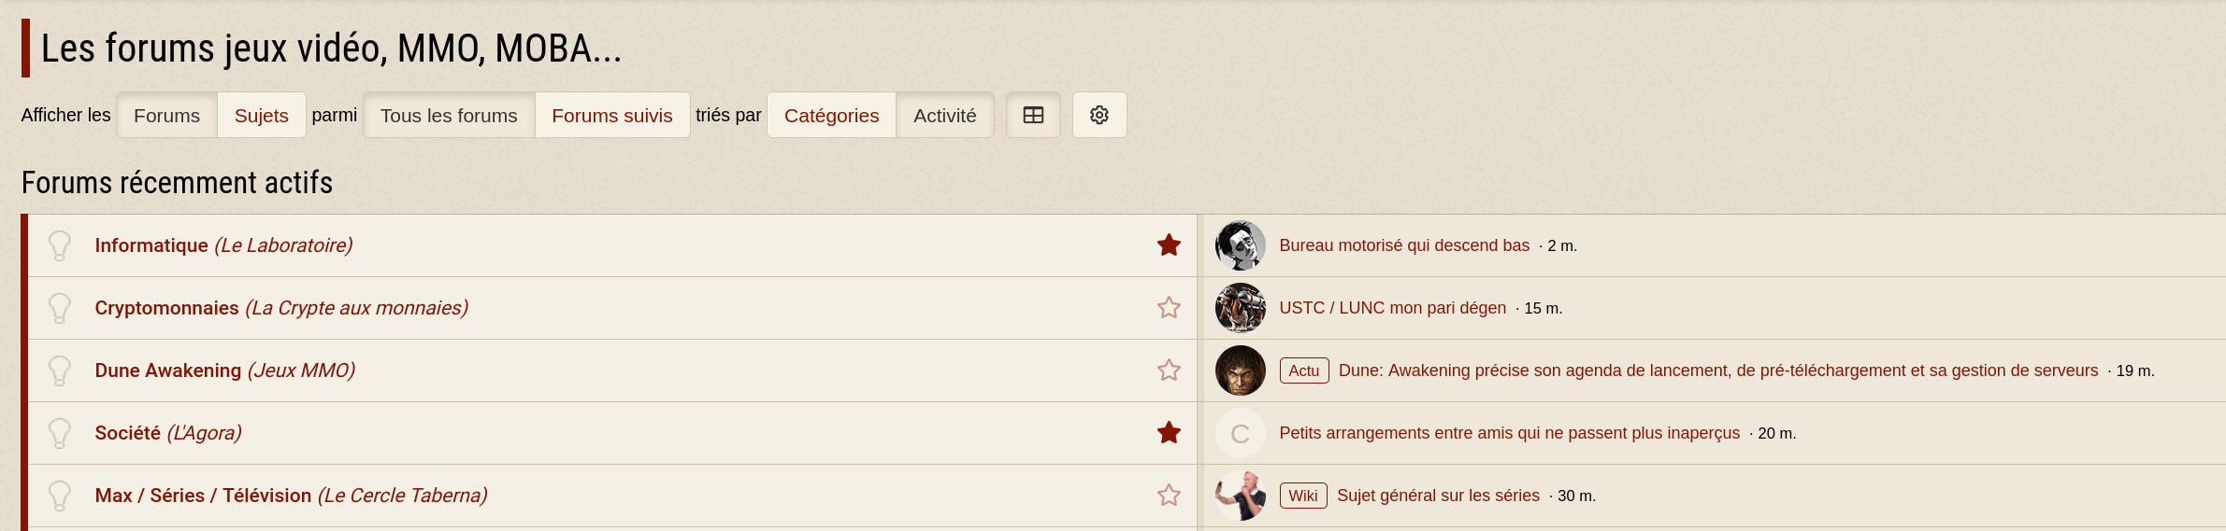Click the lightbulb icon beside Société
This screenshot has width=2226, height=531.
(60, 433)
